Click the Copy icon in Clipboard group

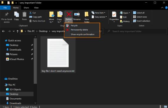coord(16,14)
